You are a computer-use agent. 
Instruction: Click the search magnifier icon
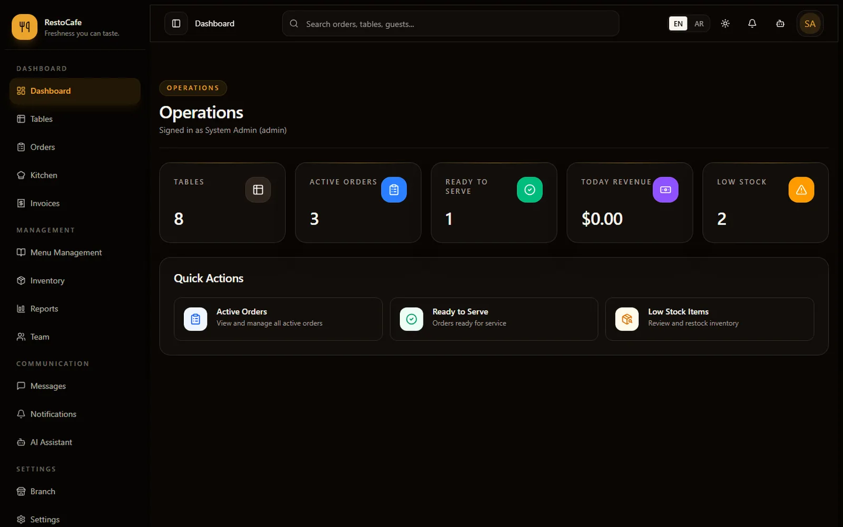(x=294, y=24)
